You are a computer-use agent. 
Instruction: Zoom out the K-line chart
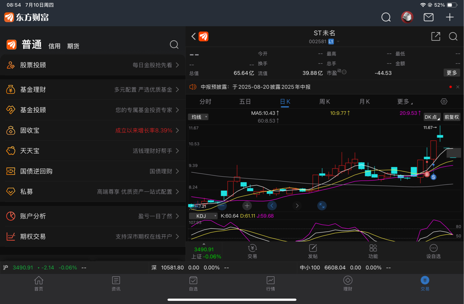[x=222, y=205]
